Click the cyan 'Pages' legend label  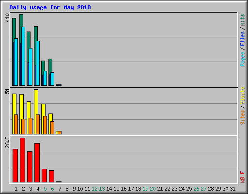click(243, 59)
